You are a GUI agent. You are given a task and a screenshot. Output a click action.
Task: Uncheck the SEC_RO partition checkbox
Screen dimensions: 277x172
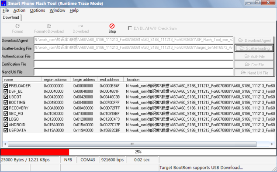pyautogui.click(x=6, y=114)
